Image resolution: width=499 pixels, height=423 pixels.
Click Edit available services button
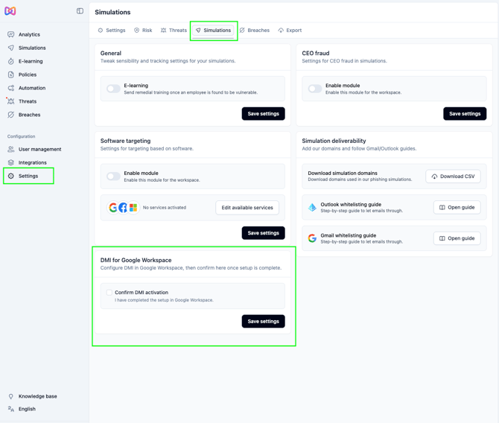point(247,208)
